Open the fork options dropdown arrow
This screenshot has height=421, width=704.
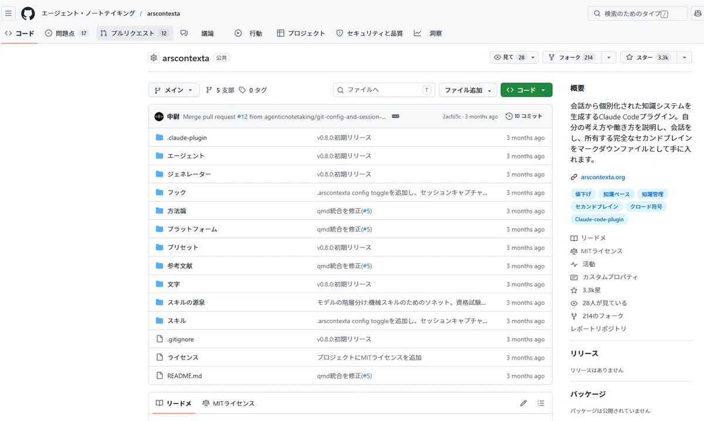[x=608, y=57]
